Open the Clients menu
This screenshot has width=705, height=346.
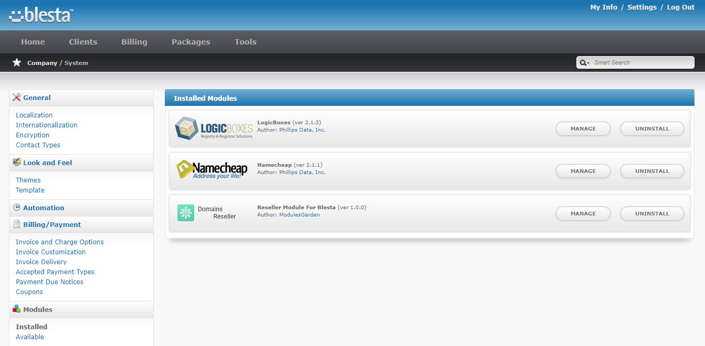tap(83, 41)
